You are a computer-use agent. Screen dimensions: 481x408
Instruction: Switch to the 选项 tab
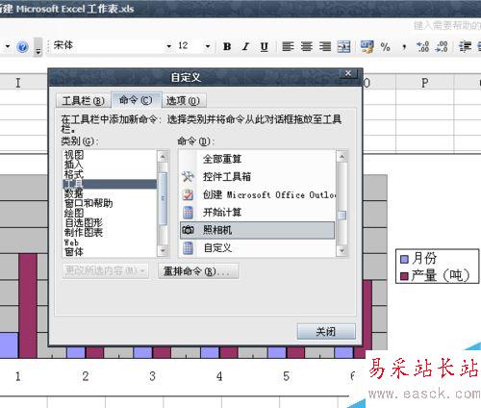tap(183, 101)
